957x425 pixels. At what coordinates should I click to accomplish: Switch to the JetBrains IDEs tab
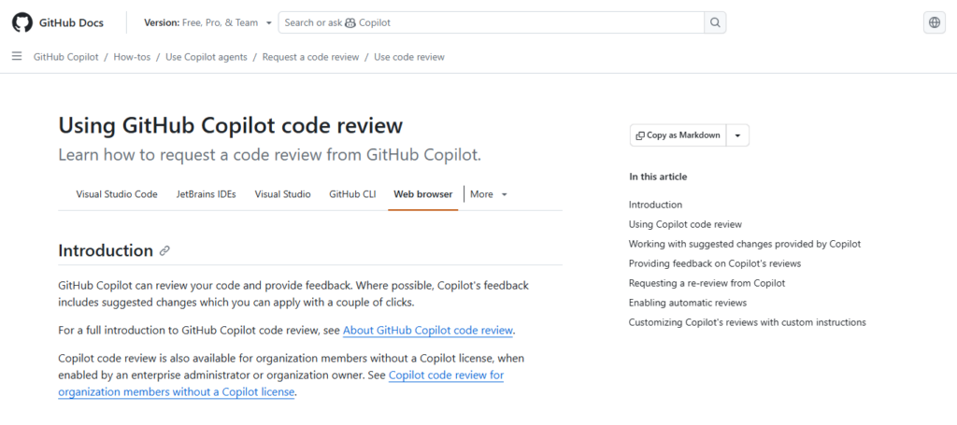point(207,194)
